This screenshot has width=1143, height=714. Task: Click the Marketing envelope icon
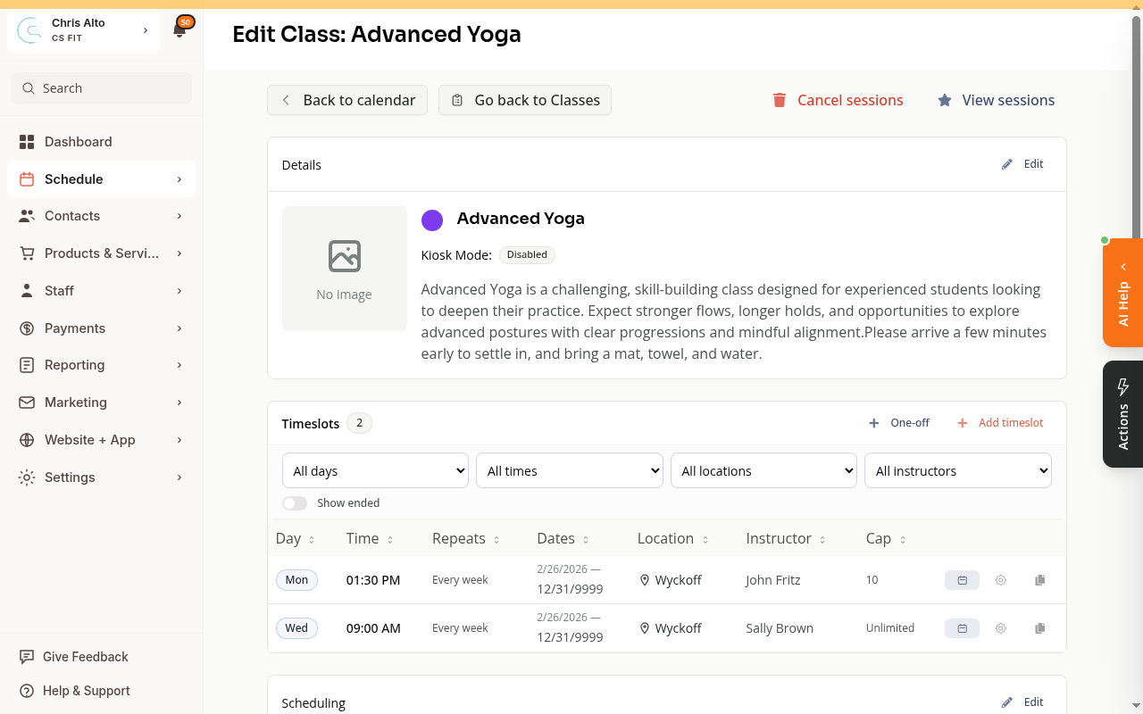(27, 403)
